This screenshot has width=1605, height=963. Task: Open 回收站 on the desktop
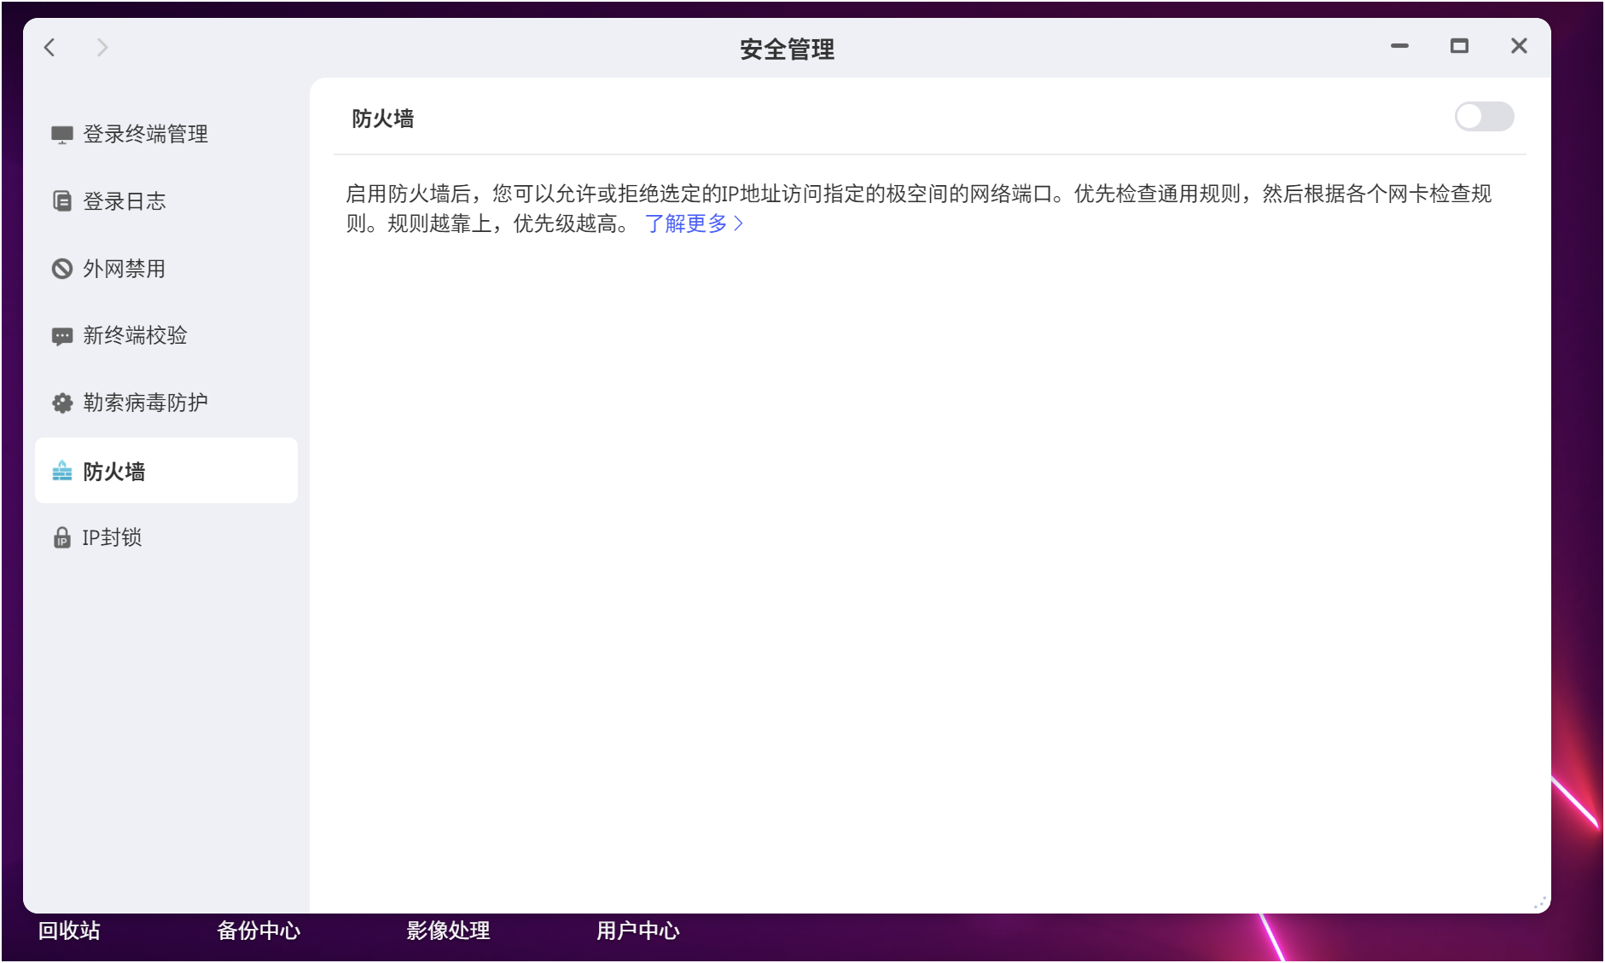point(69,931)
